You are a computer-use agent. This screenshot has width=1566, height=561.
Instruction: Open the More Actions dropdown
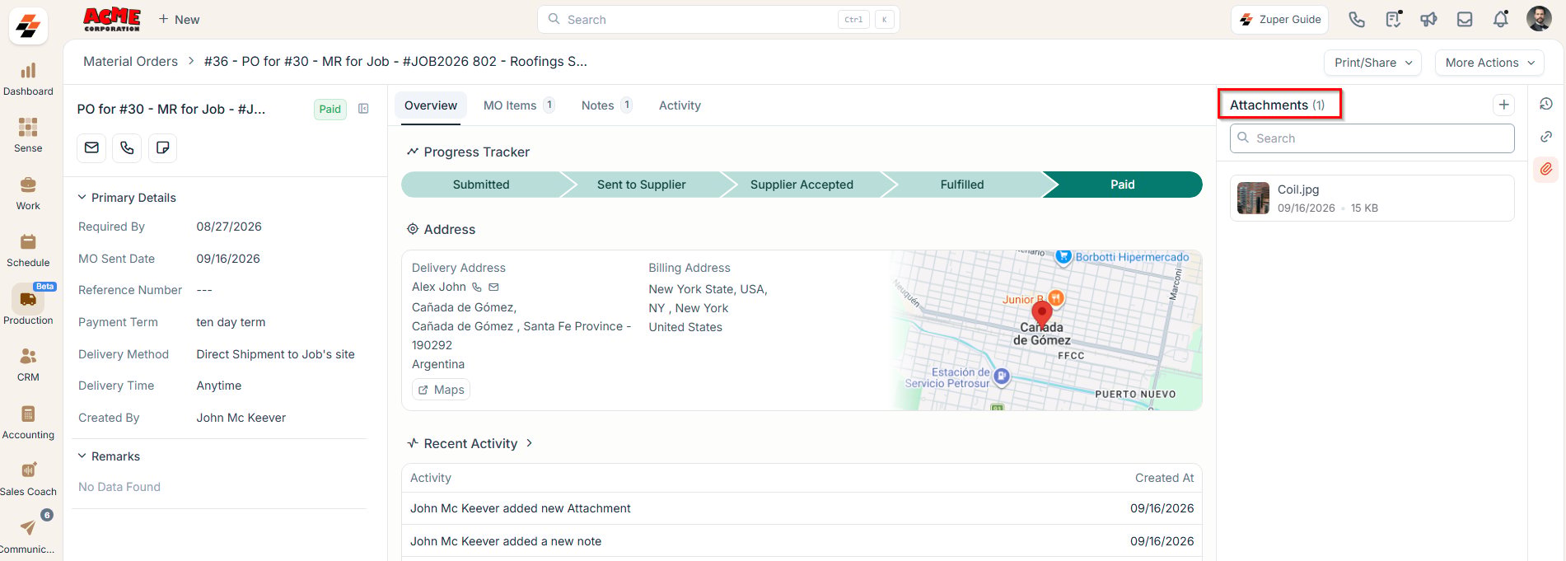tap(1489, 63)
